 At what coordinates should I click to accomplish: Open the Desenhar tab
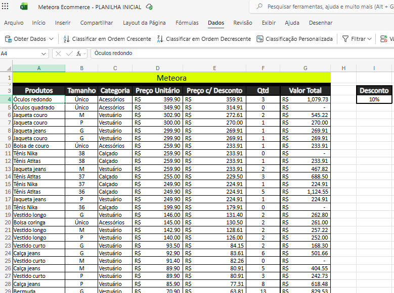[321, 23]
